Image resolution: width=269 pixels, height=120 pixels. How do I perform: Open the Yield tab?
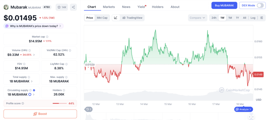pos(142,7)
